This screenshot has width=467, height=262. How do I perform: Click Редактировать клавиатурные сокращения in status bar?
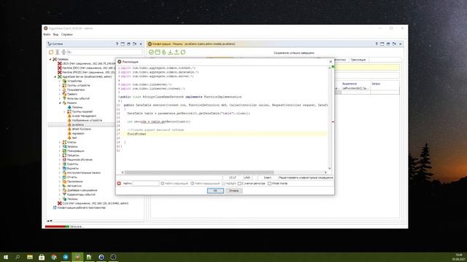(306, 178)
